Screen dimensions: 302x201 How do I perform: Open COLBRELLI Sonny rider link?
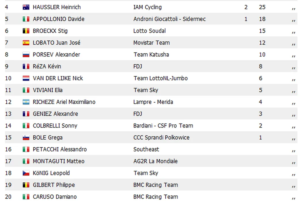pos(55,126)
